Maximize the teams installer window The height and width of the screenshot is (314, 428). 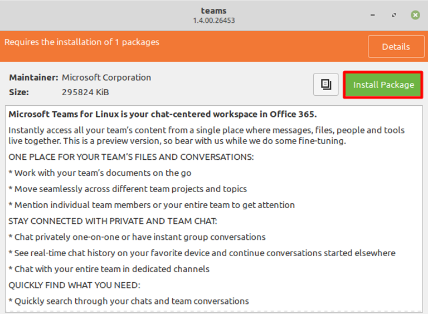tap(394, 15)
